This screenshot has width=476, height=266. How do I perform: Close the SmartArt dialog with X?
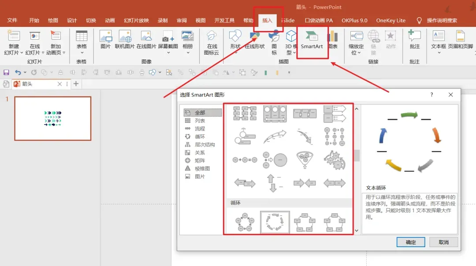pyautogui.click(x=450, y=95)
